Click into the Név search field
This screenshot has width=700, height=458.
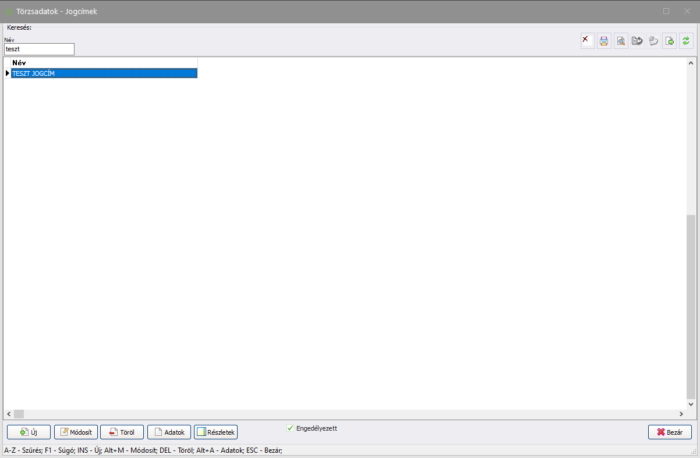point(39,50)
